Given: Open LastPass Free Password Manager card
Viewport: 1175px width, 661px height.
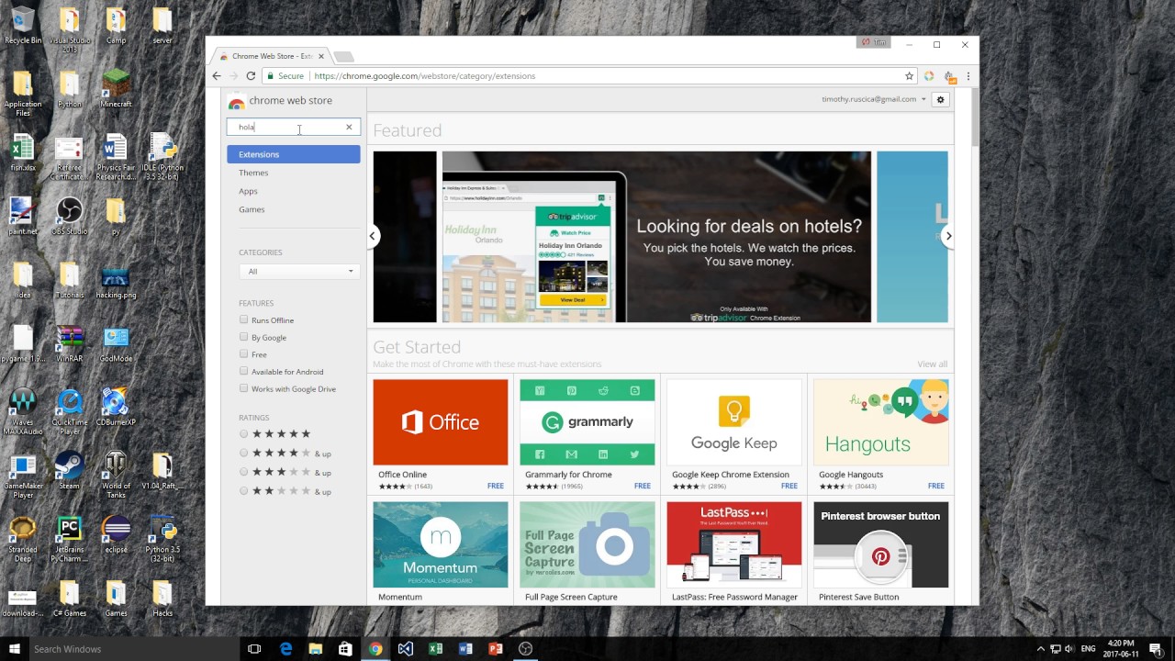Looking at the screenshot, I should [734, 553].
